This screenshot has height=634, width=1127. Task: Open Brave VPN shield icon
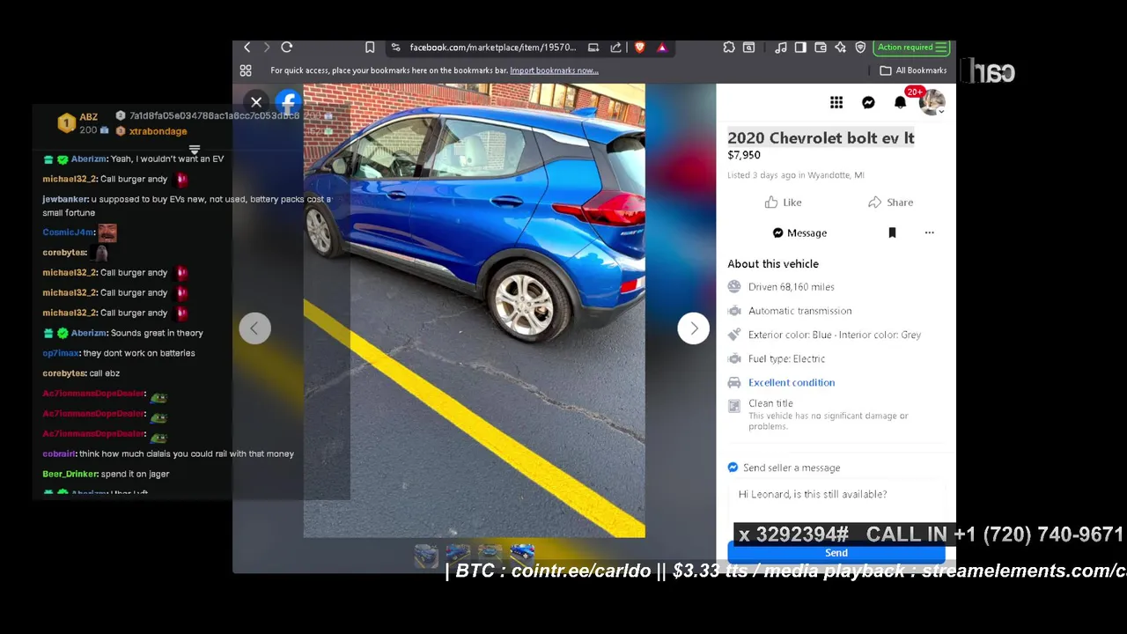(860, 48)
